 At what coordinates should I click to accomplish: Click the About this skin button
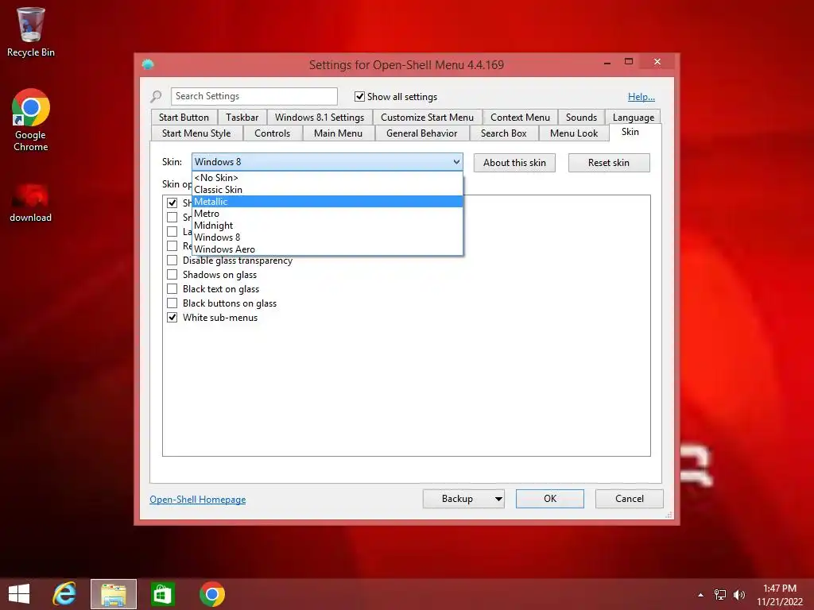pyautogui.click(x=514, y=163)
